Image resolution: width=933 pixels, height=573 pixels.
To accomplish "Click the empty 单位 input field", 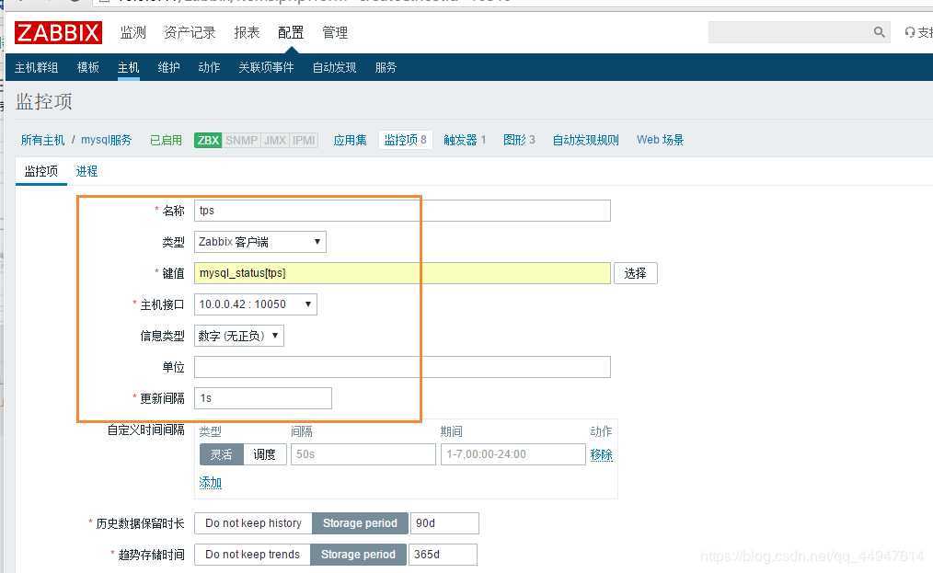I will tap(402, 367).
